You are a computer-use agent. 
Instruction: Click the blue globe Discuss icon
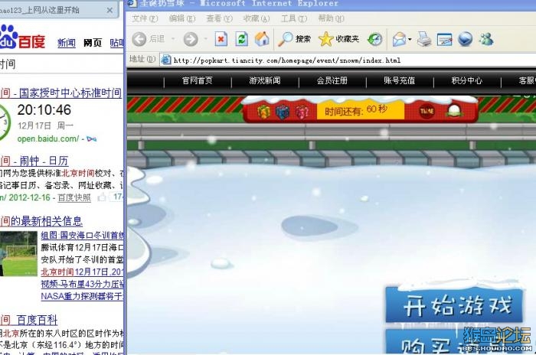click(x=466, y=39)
